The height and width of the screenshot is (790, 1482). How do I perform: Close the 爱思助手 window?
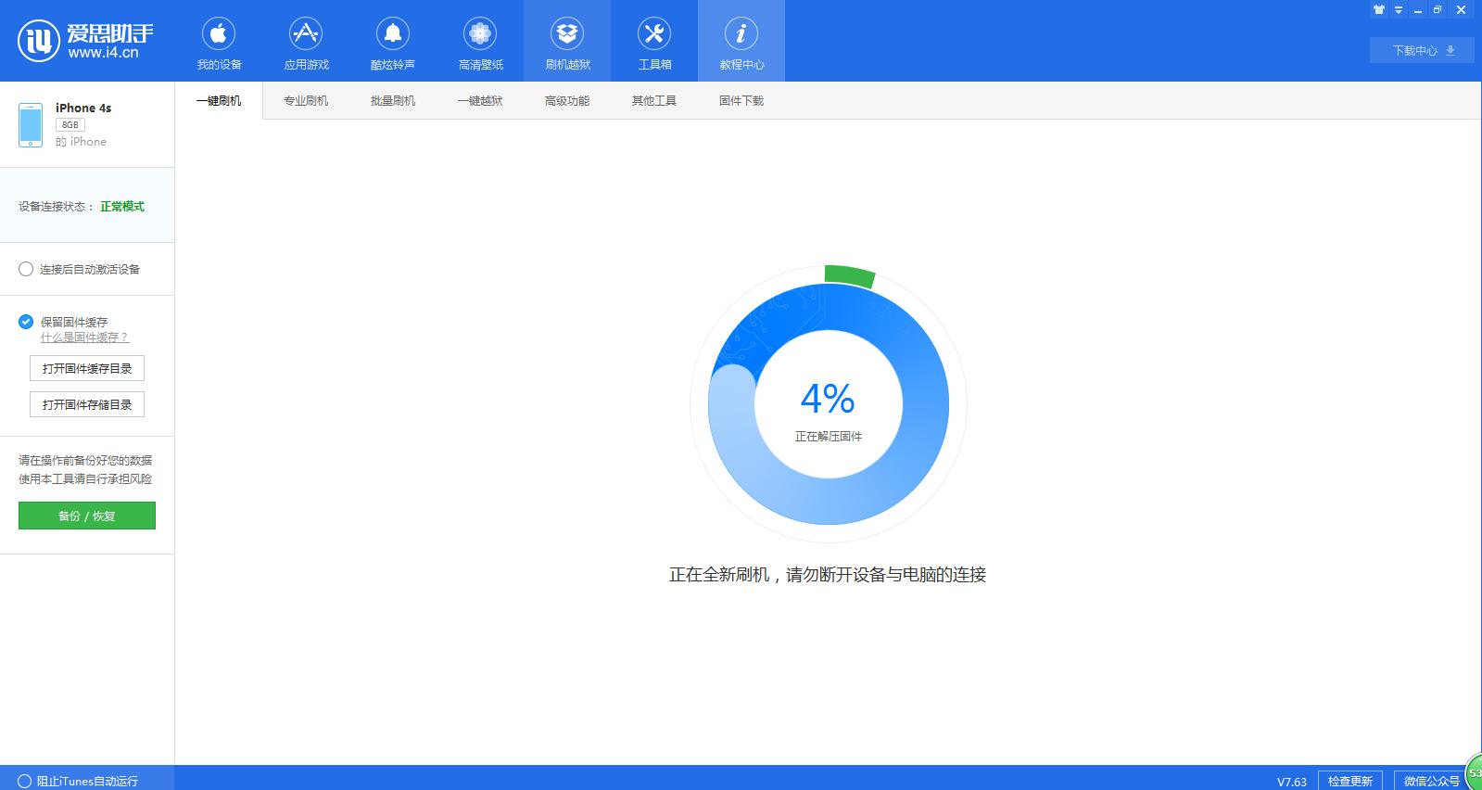tap(1461, 10)
